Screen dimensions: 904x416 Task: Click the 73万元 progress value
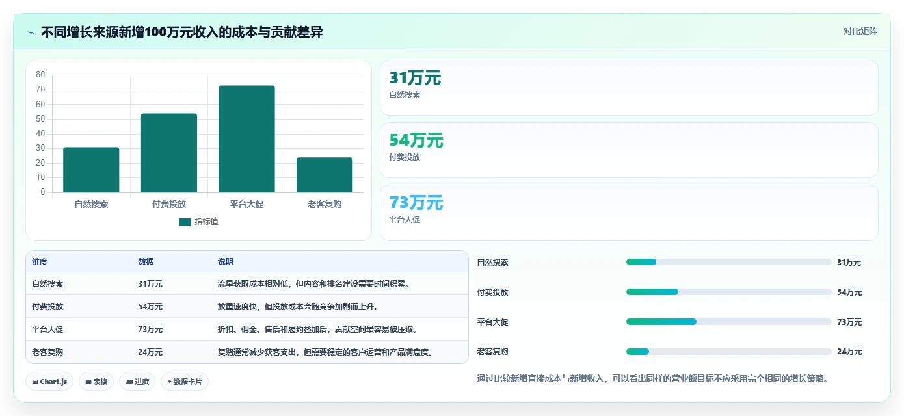click(849, 322)
